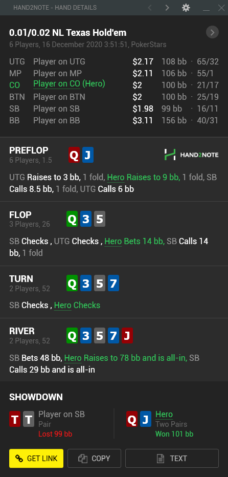Minimize the Hand Details window
228x477 pixels.
coord(207,8)
